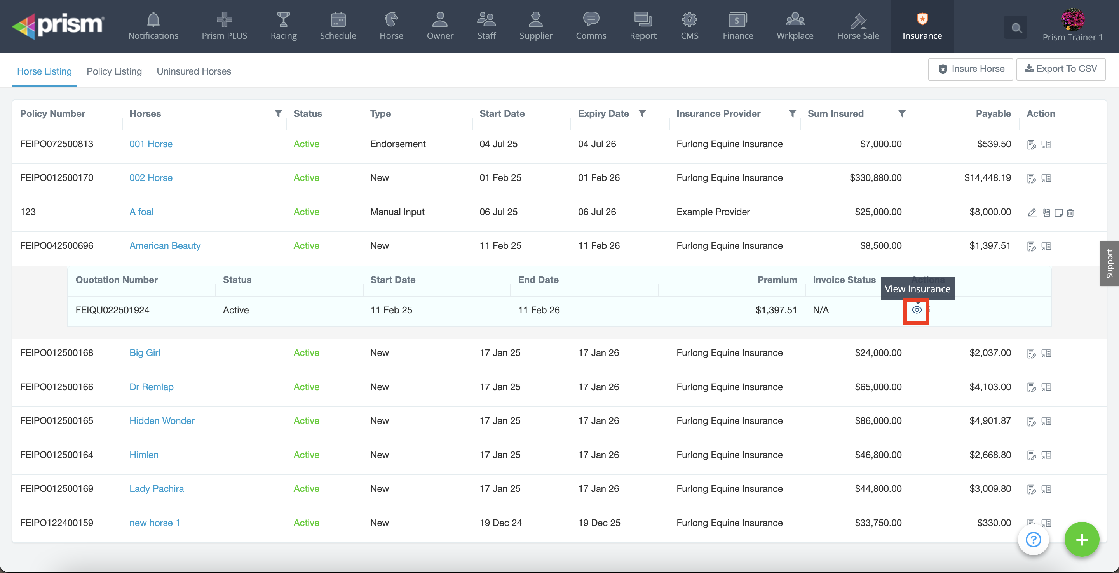Click Export To CSV button
Viewport: 1119px width, 573px height.
tap(1060, 69)
